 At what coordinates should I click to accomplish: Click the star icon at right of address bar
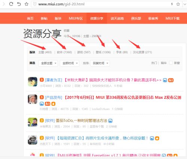[178, 4]
